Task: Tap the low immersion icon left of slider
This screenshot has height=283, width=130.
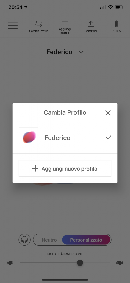Action: (10, 263)
